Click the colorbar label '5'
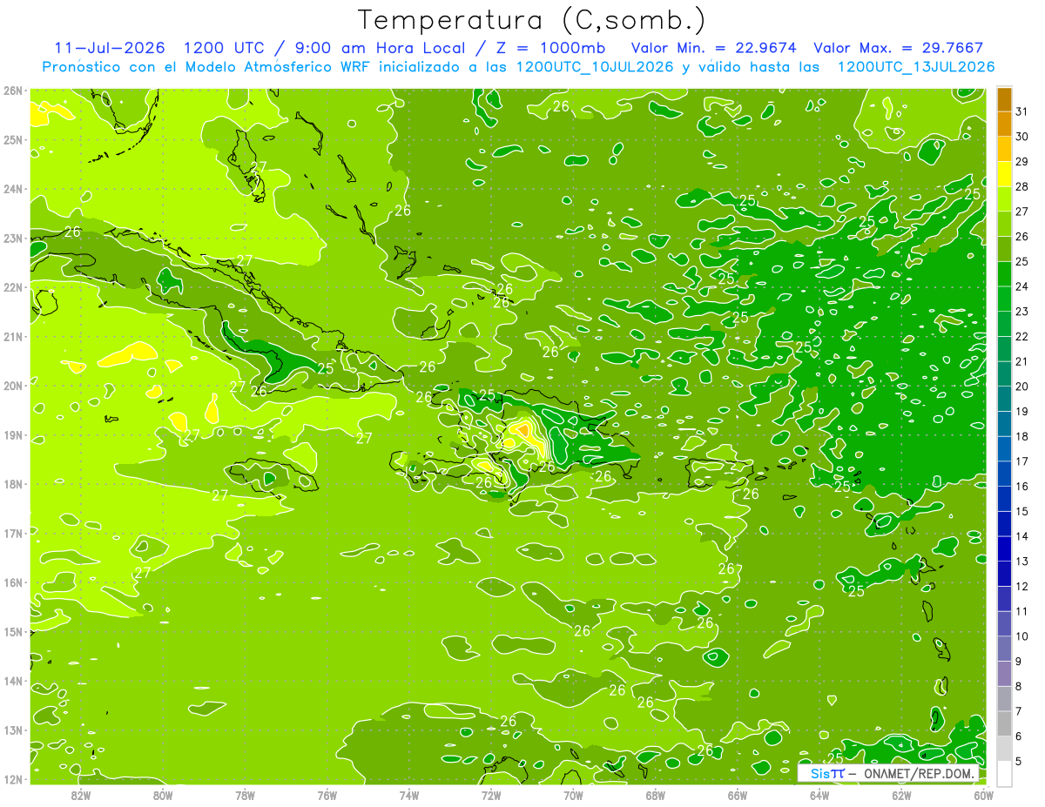 [x=1019, y=762]
